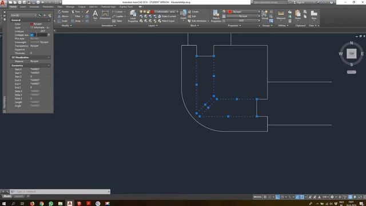Click Match Properties tool
The height and width of the screenshot is (206, 366).
pyautogui.click(x=216, y=17)
